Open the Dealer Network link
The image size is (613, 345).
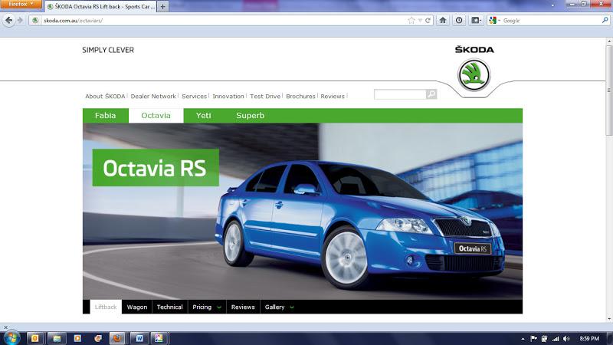click(x=153, y=97)
